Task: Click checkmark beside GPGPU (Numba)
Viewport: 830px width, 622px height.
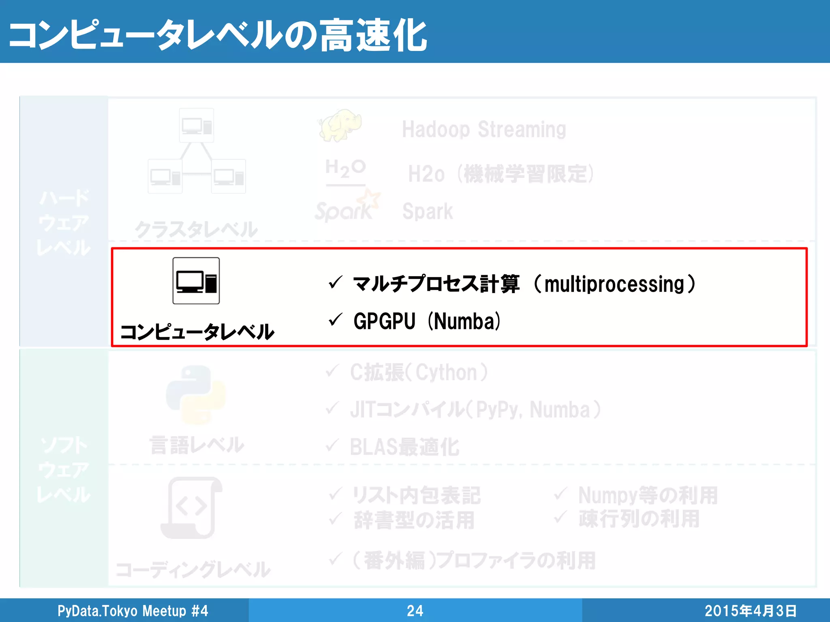Action: point(336,320)
